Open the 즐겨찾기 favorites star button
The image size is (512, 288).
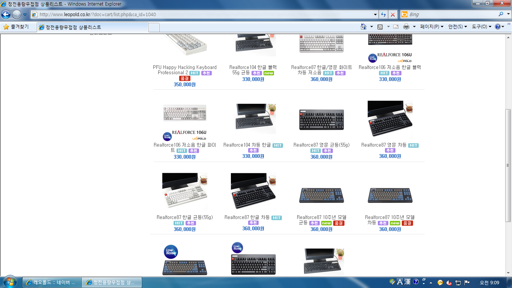pos(16,27)
